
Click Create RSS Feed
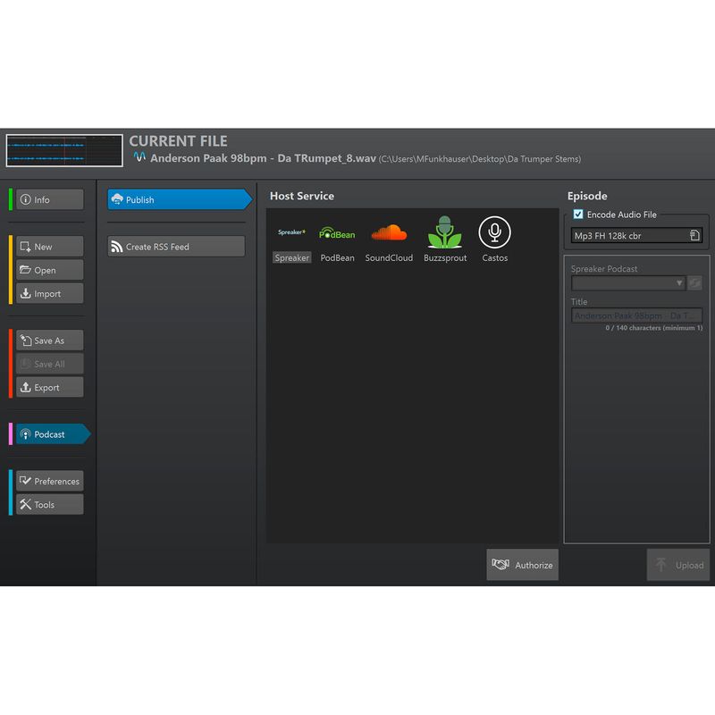pos(176,247)
